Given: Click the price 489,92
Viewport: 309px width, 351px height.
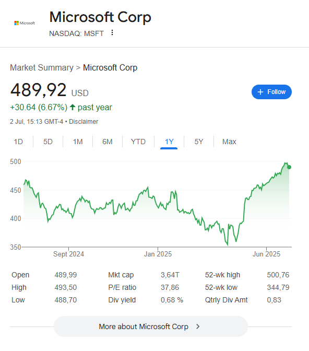Looking at the screenshot, I should click(x=38, y=90).
